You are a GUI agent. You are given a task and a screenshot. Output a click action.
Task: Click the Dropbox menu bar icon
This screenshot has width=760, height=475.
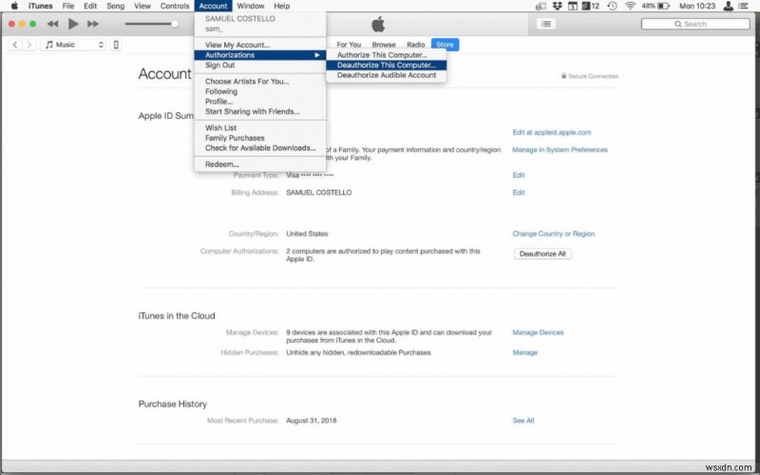(557, 6)
